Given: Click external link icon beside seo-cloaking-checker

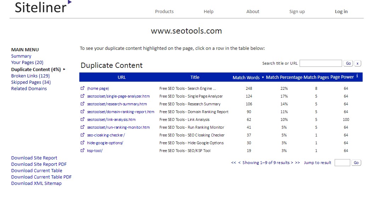Looking at the screenshot, I should coord(83,135).
